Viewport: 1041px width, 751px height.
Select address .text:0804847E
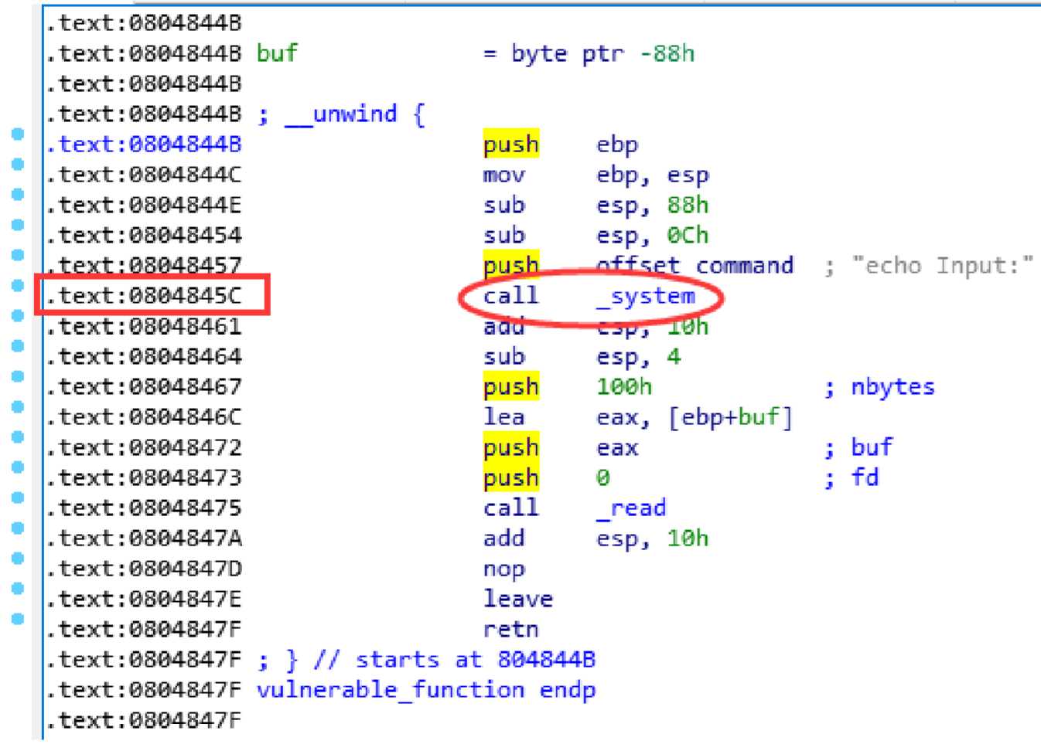pos(143,599)
